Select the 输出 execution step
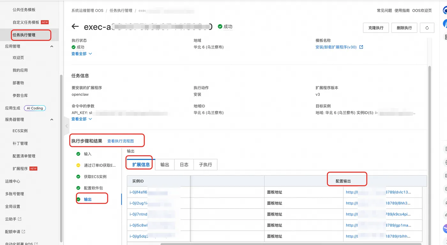 [x=88, y=199]
